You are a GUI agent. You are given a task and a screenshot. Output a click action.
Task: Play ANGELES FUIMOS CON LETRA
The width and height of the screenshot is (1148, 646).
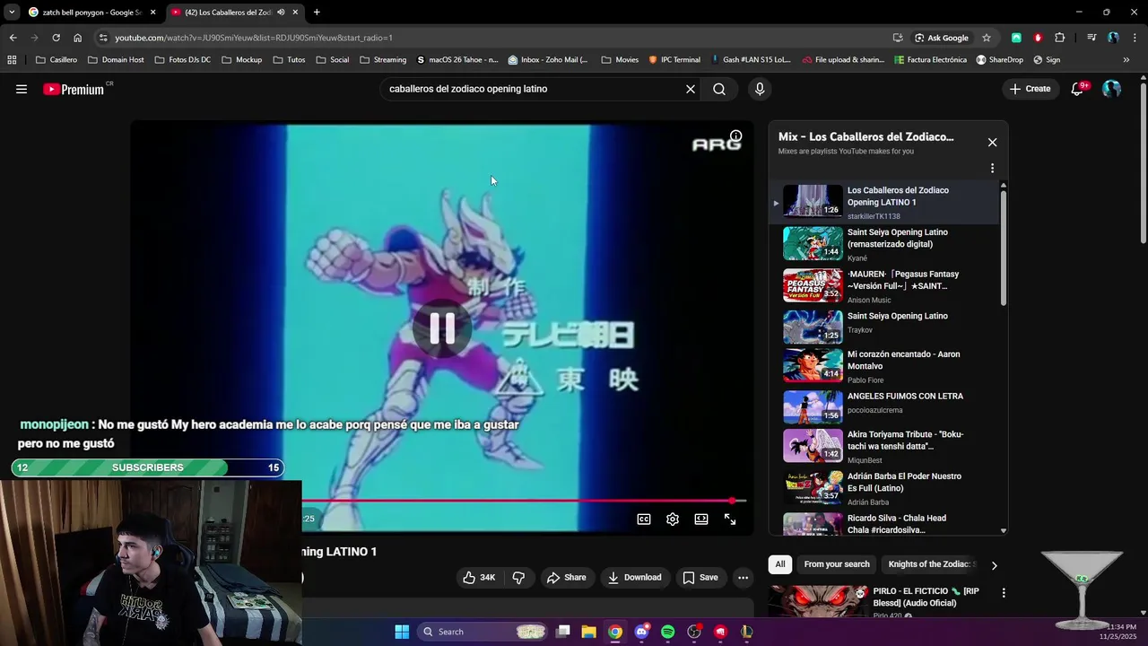[x=884, y=406]
